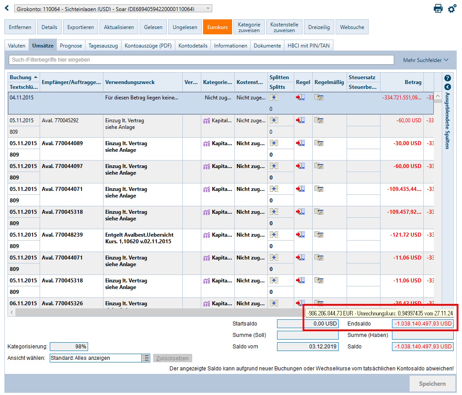Click rule icon for Aval. 770044097
Viewport: 462px width, 395px height.
tap(300, 166)
